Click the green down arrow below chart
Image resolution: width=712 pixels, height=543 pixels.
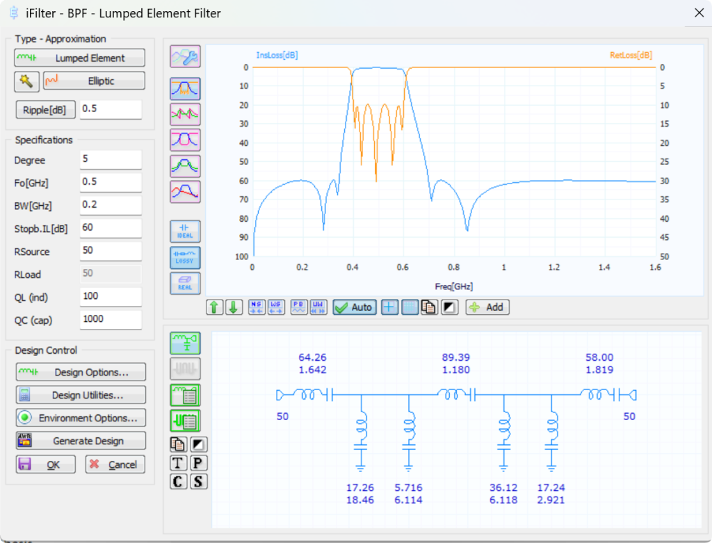point(234,307)
